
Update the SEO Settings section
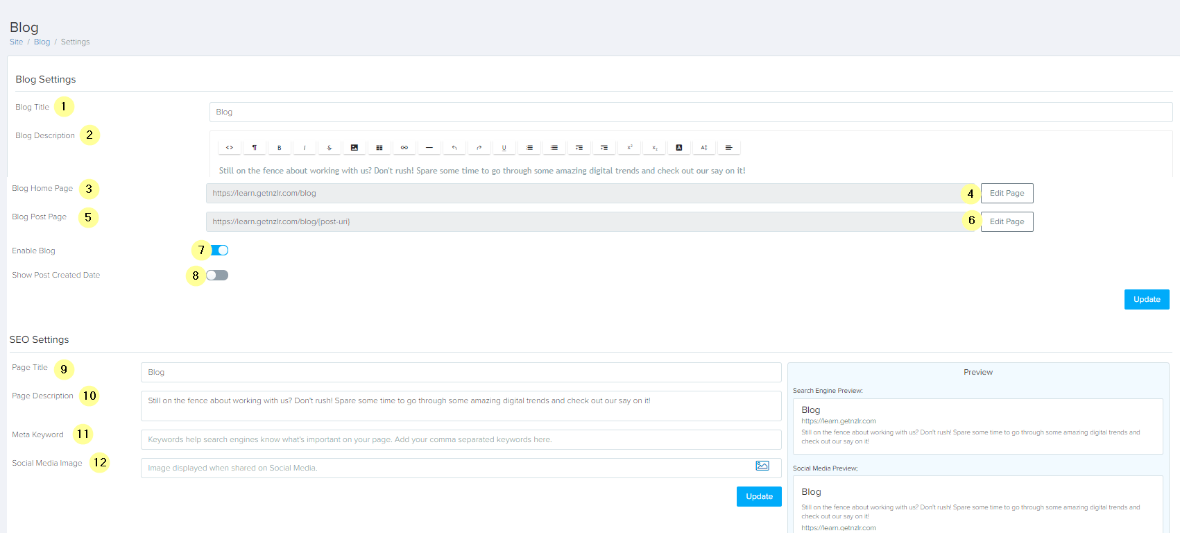[x=759, y=496]
